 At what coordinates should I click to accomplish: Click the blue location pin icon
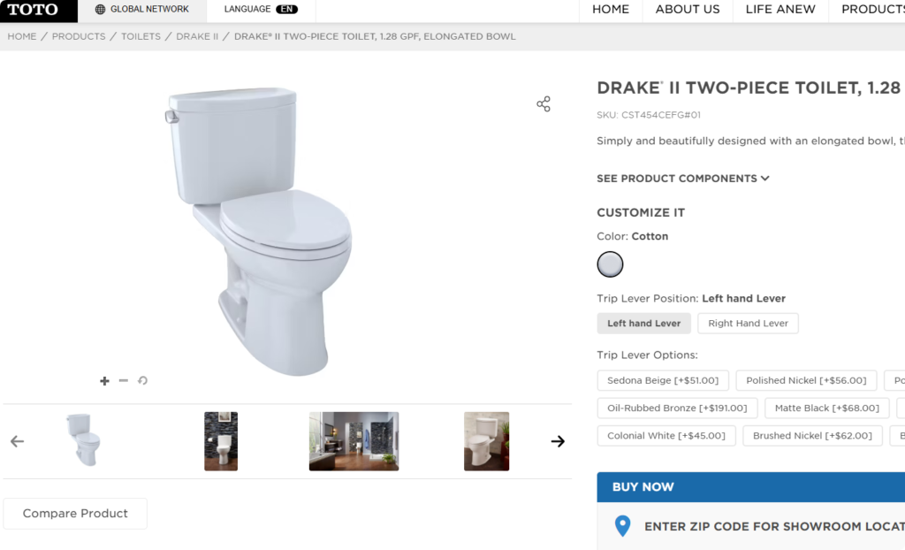coord(623,526)
